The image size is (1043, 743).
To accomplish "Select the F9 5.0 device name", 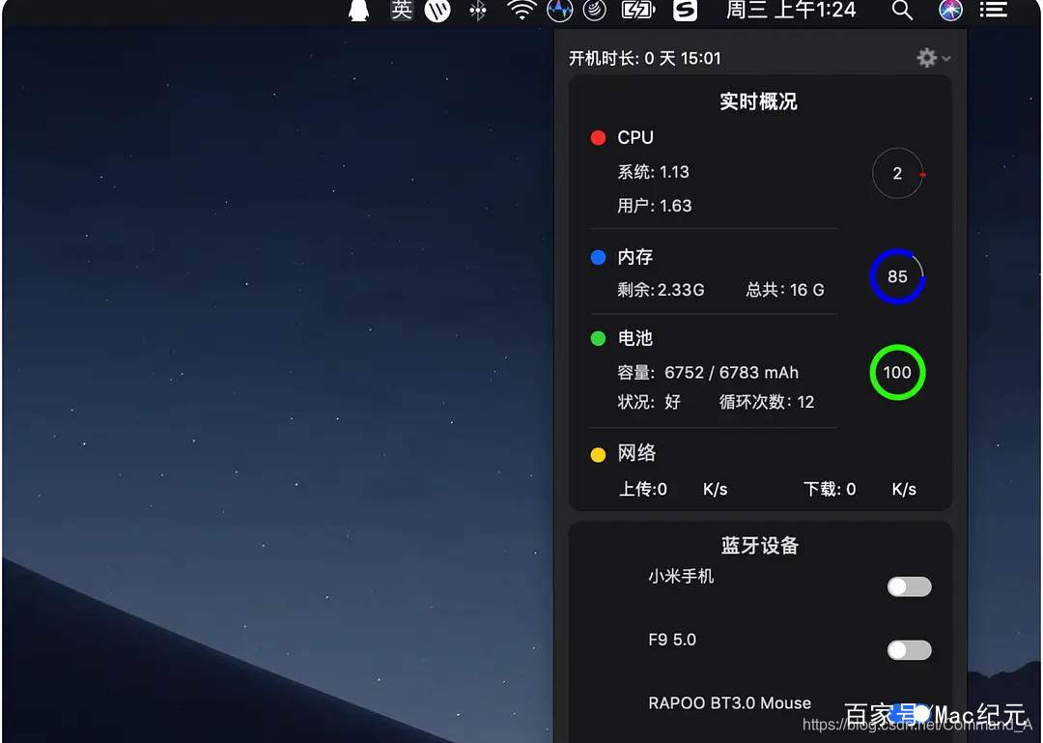I will (x=672, y=640).
